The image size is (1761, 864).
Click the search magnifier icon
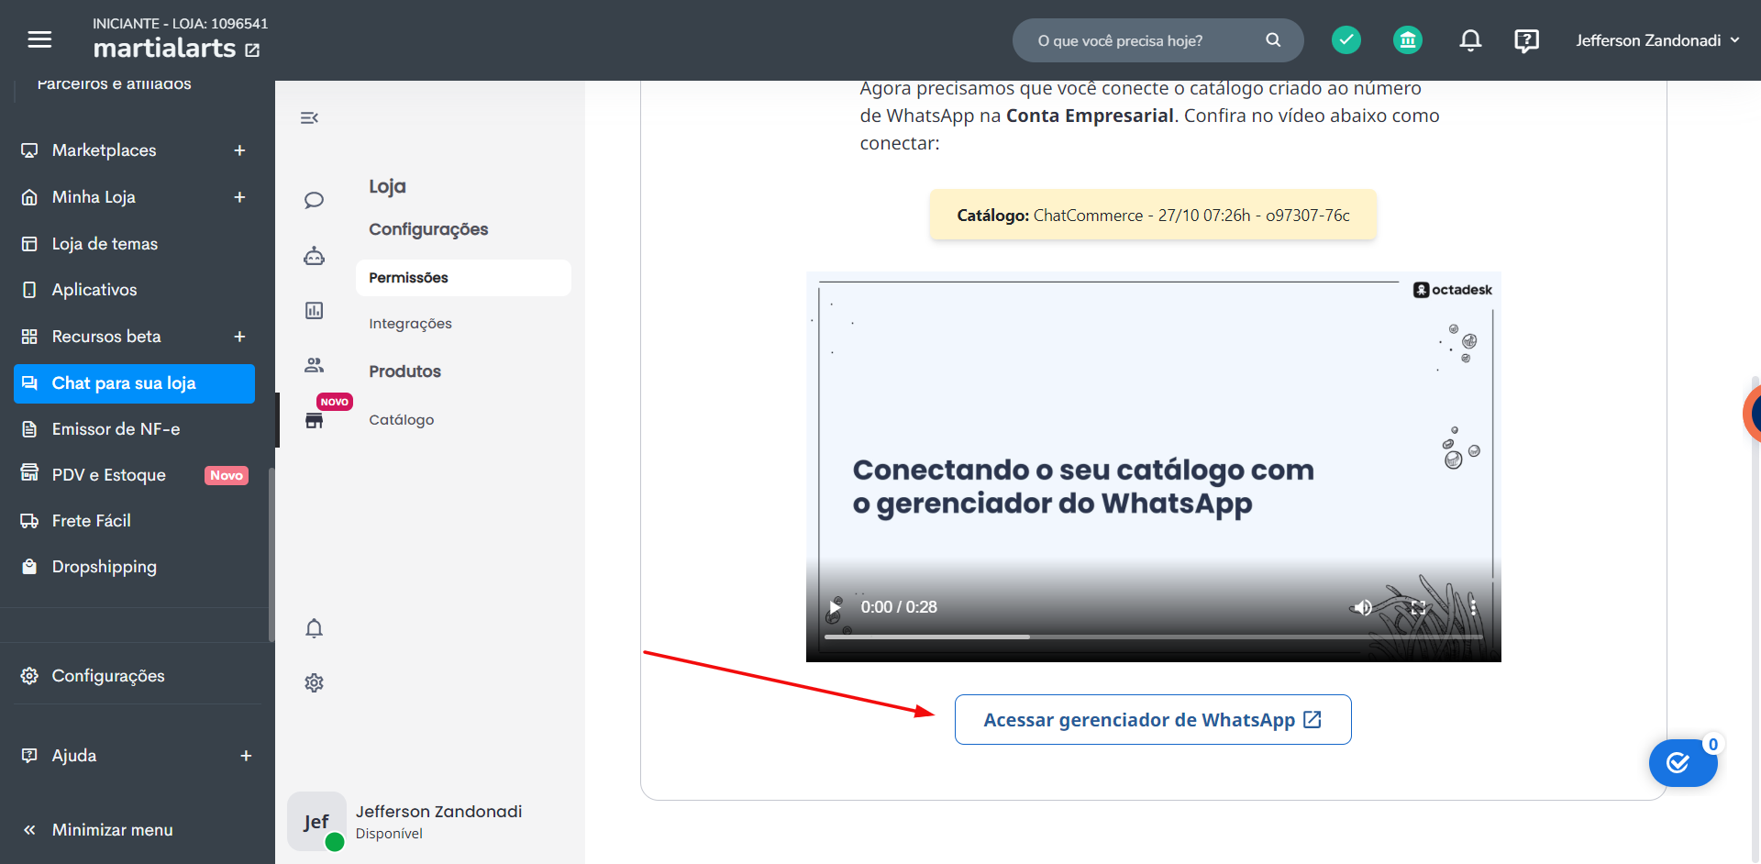click(1273, 40)
